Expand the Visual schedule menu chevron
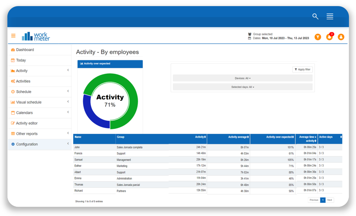This screenshot has width=356, height=216. coord(68,102)
